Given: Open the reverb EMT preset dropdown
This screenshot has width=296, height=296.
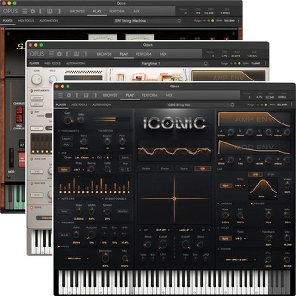Looking at the screenshot, I should 240,260.
